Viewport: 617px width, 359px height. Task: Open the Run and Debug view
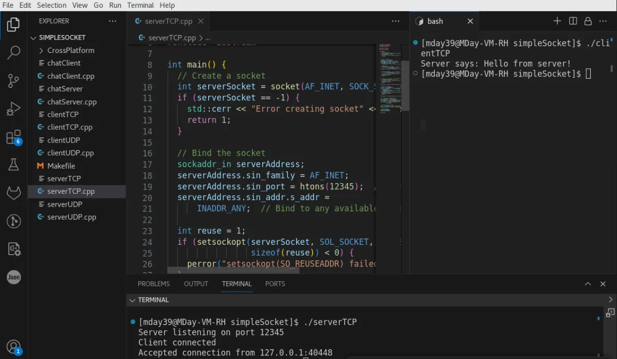click(13, 109)
